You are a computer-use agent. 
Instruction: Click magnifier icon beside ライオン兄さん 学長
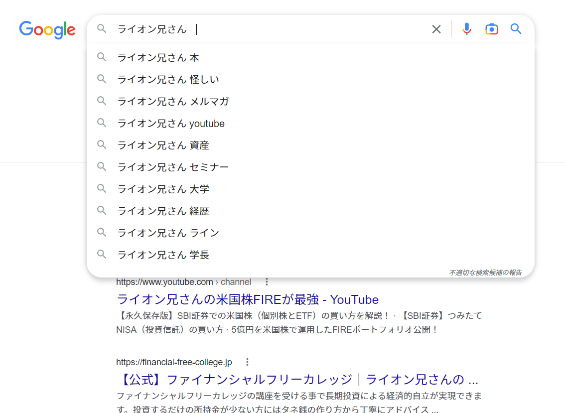102,255
